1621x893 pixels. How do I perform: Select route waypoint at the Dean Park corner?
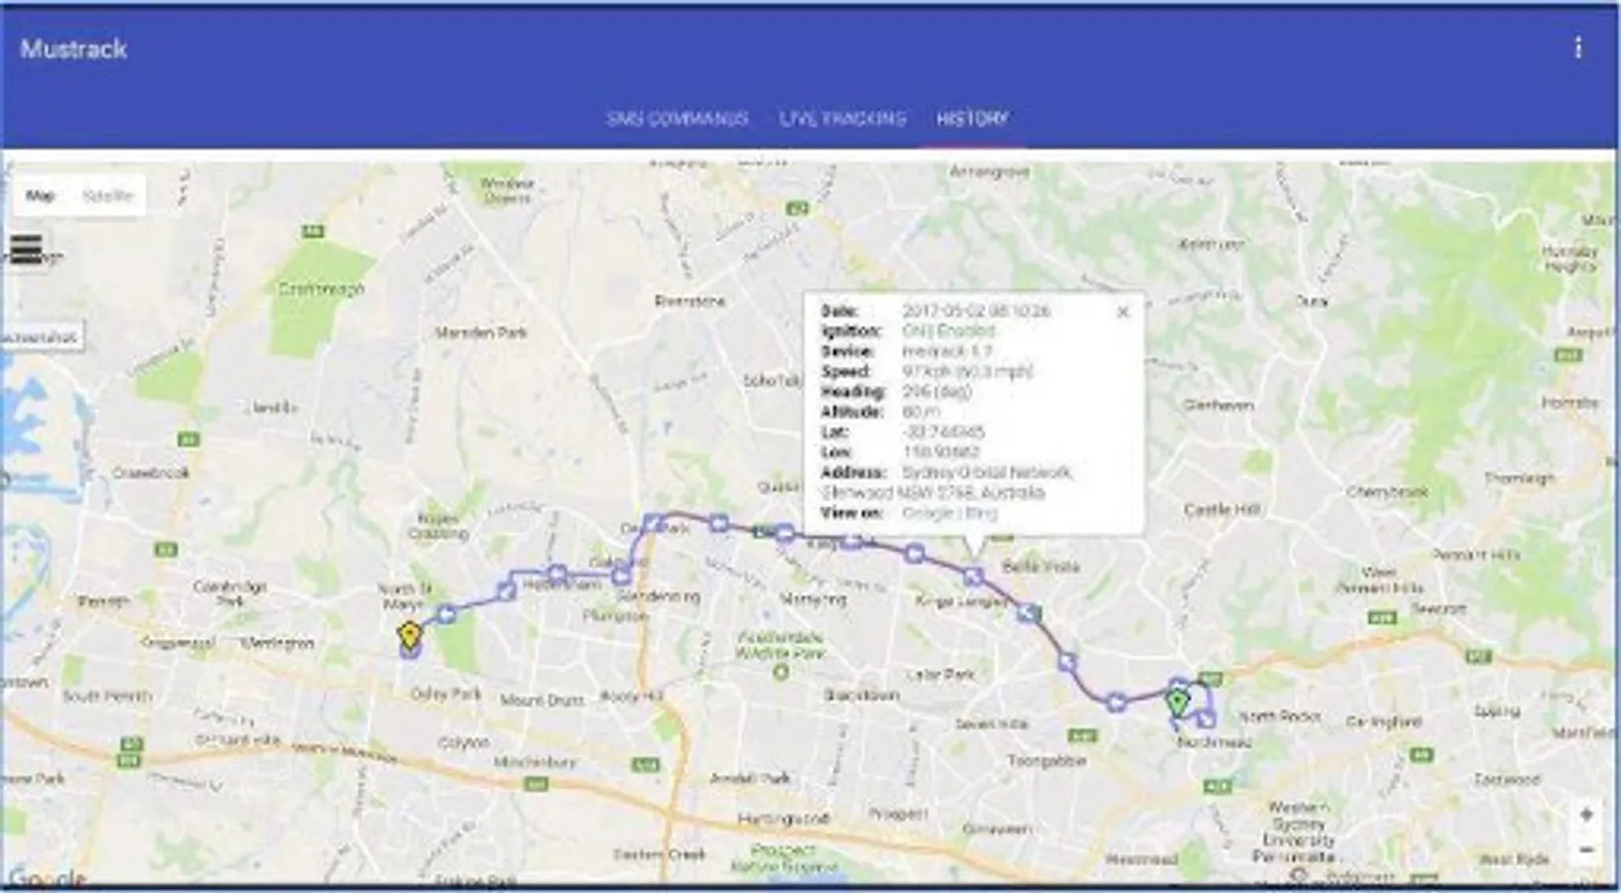click(x=654, y=522)
